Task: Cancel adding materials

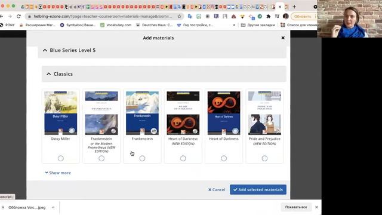Action: (217, 189)
